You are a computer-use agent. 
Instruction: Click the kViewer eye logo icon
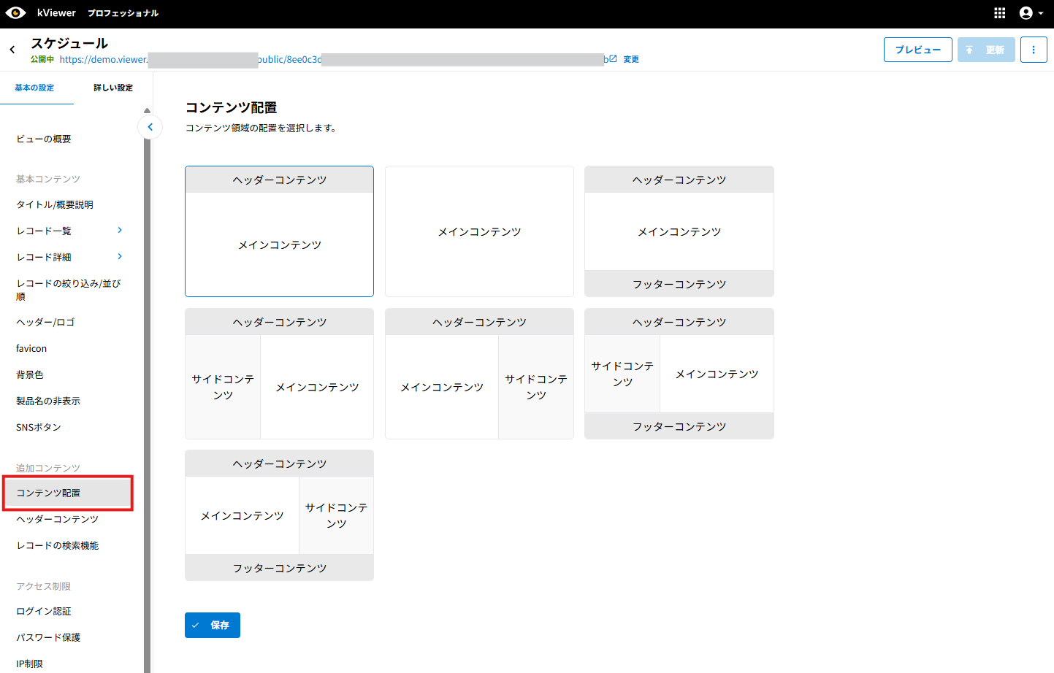tap(15, 13)
